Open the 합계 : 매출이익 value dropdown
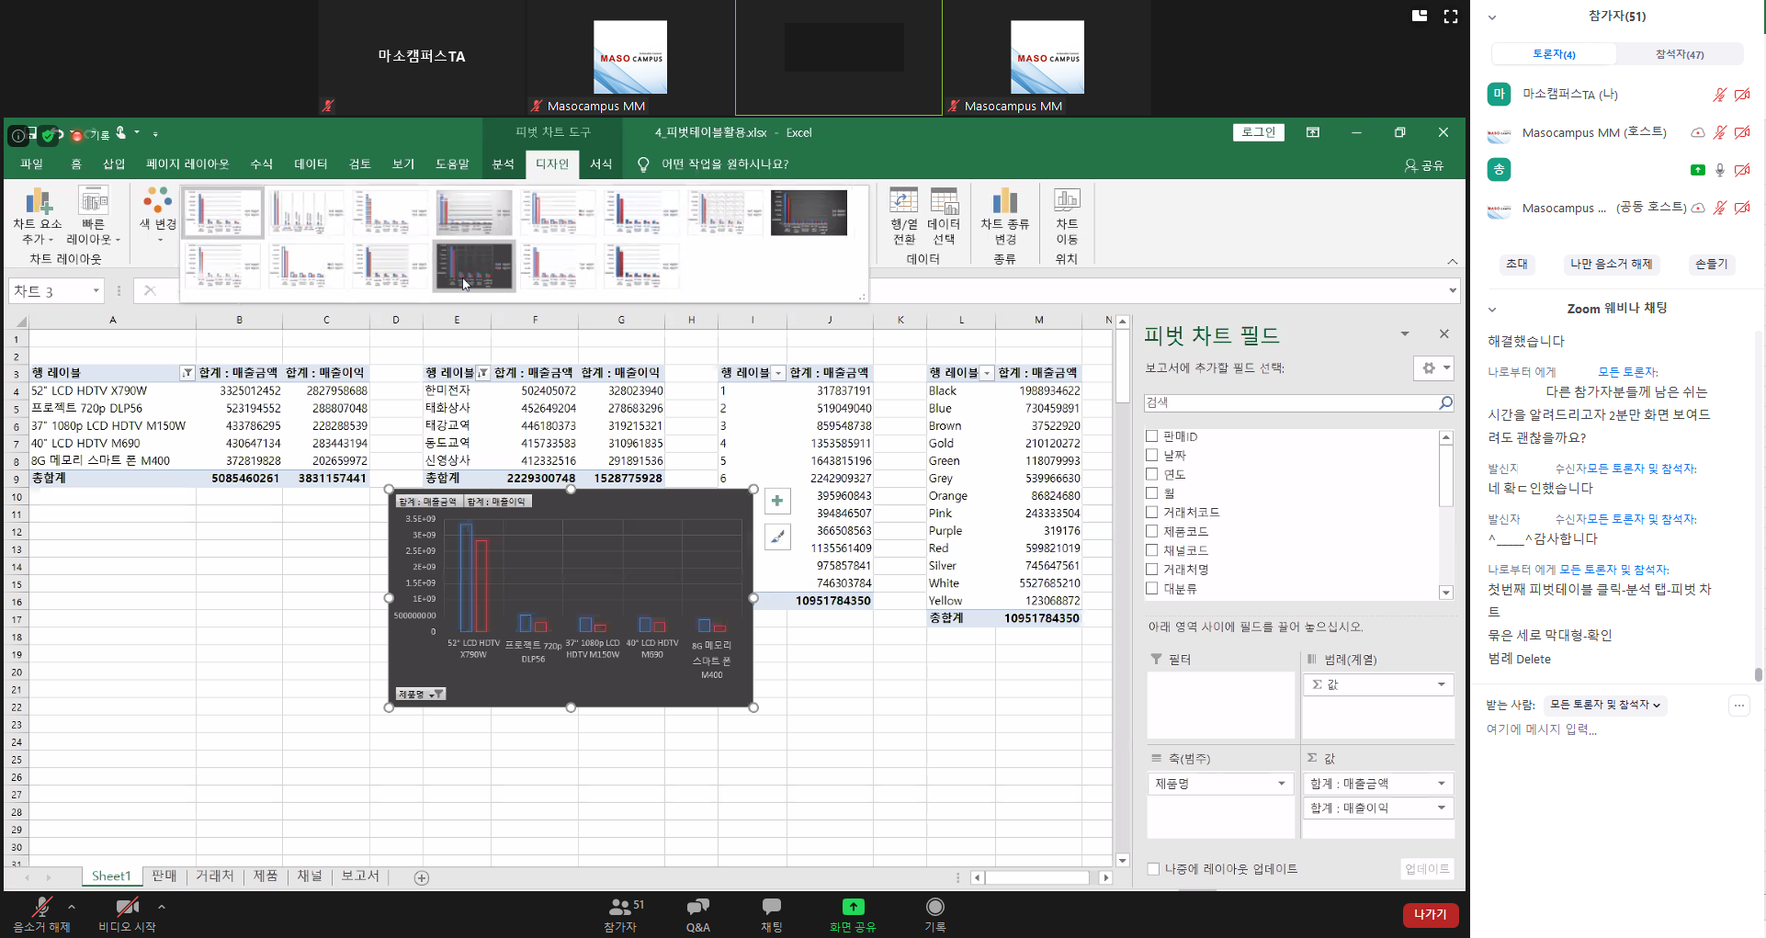This screenshot has width=1766, height=938. click(x=1441, y=808)
